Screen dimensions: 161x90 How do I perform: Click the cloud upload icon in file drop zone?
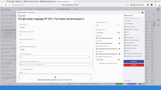coord(55,77)
